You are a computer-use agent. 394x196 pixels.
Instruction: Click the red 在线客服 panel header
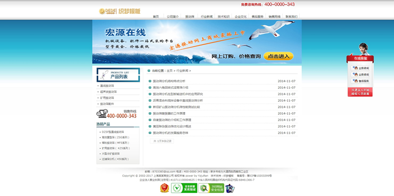pyautogui.click(x=360, y=58)
